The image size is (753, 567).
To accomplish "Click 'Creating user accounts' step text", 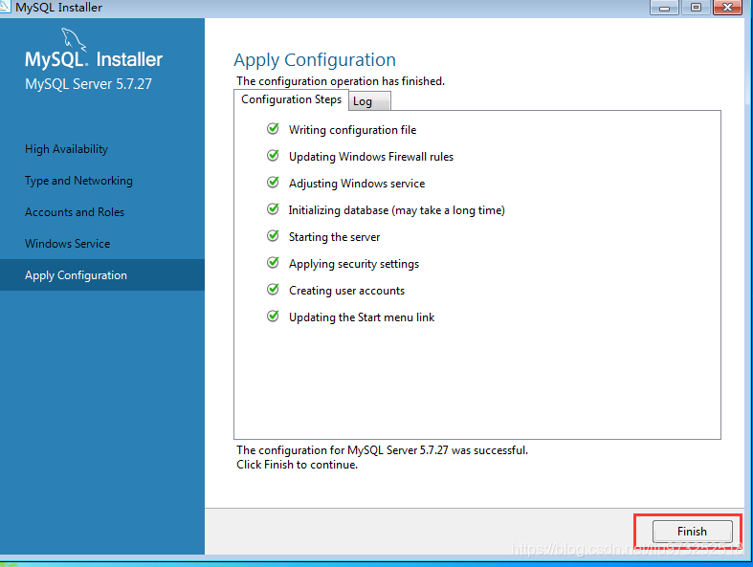I will pos(346,291).
